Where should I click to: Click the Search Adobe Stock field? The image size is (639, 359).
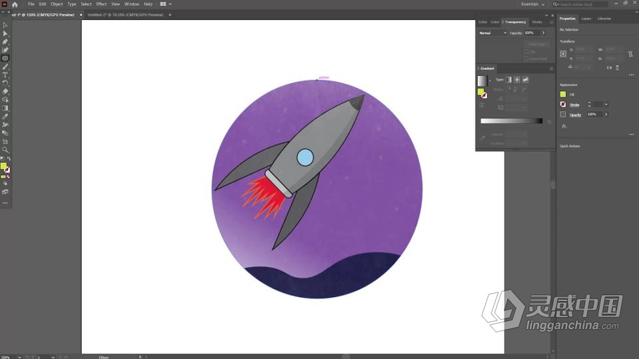coord(580,4)
